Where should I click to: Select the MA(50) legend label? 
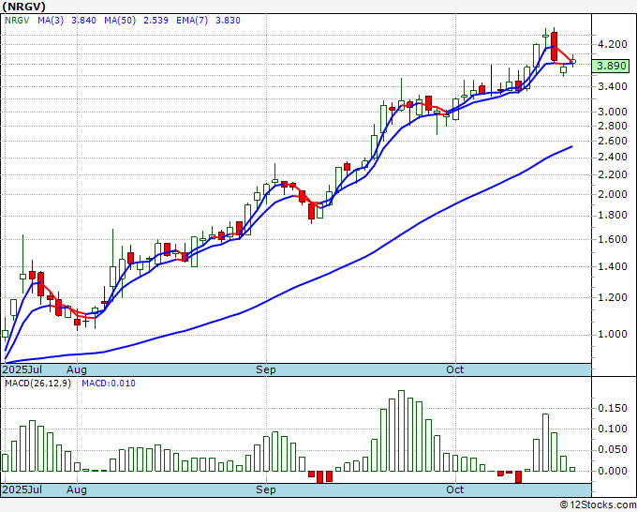(120, 21)
